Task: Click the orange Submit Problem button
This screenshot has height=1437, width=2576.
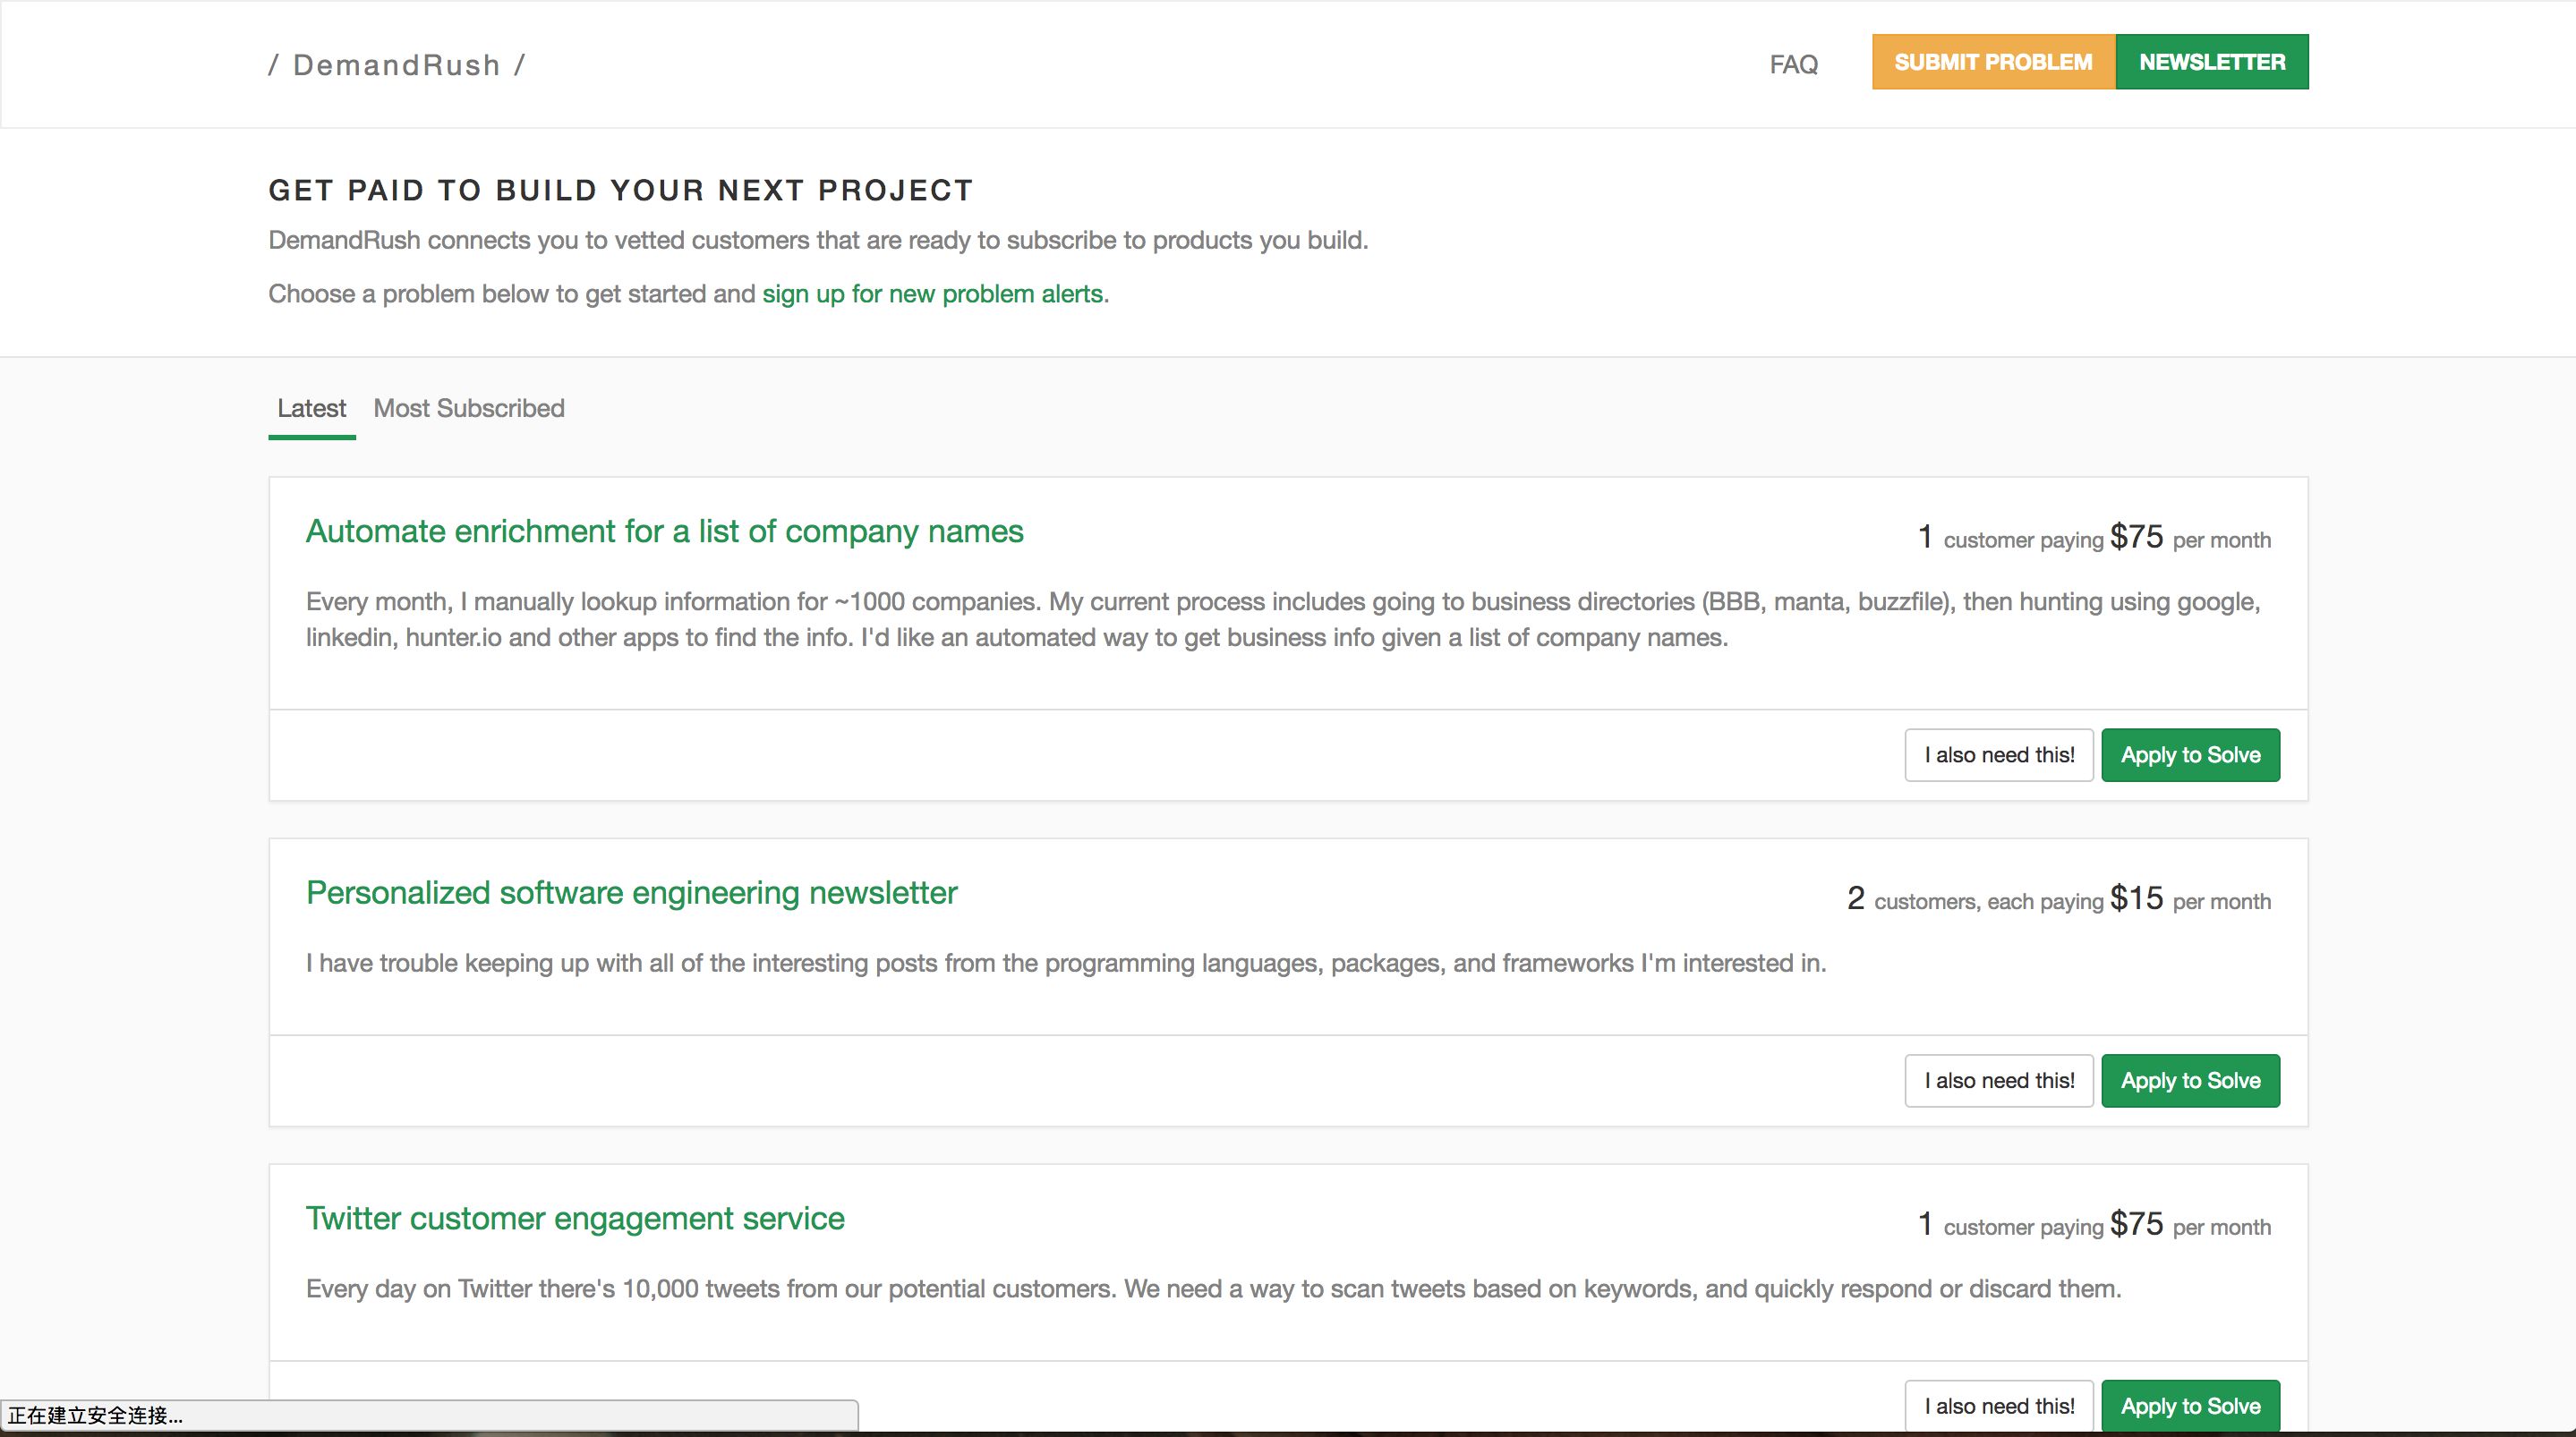Action: (x=1992, y=62)
